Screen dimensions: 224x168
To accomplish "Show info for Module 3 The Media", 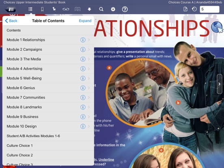I will (x=83, y=59).
